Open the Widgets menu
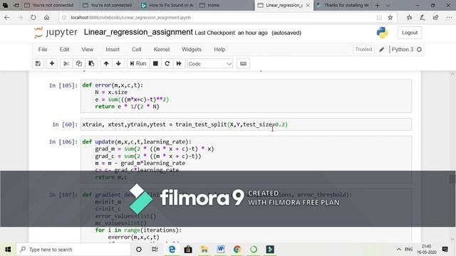Screen dimensions: 456x256 tap(192, 49)
